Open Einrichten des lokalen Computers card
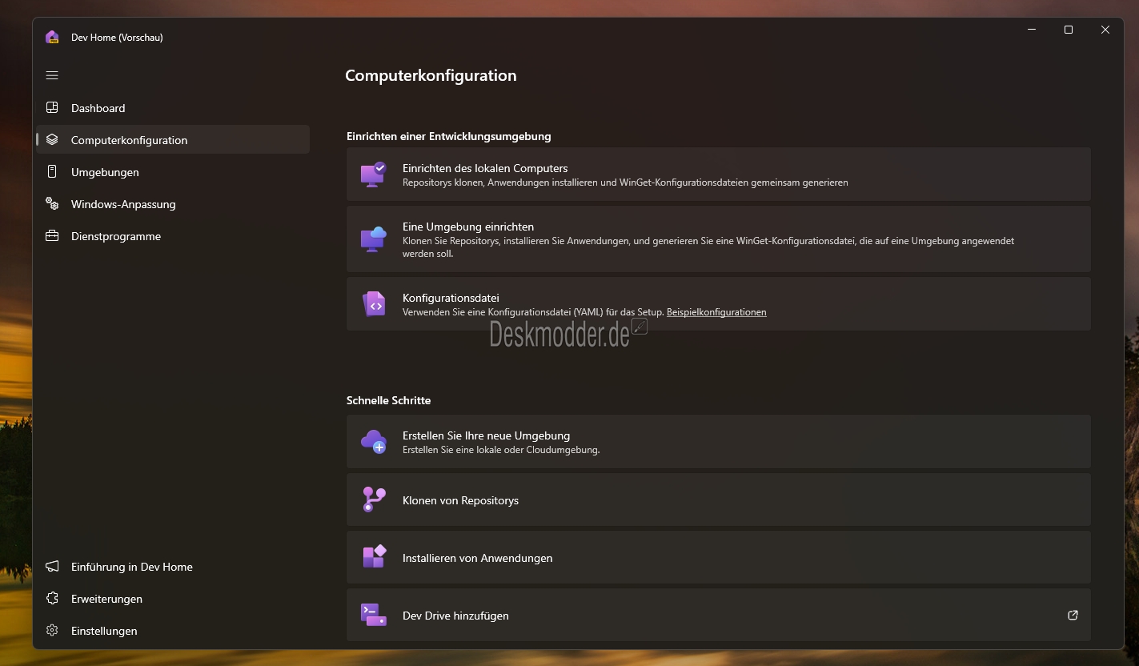 718,174
